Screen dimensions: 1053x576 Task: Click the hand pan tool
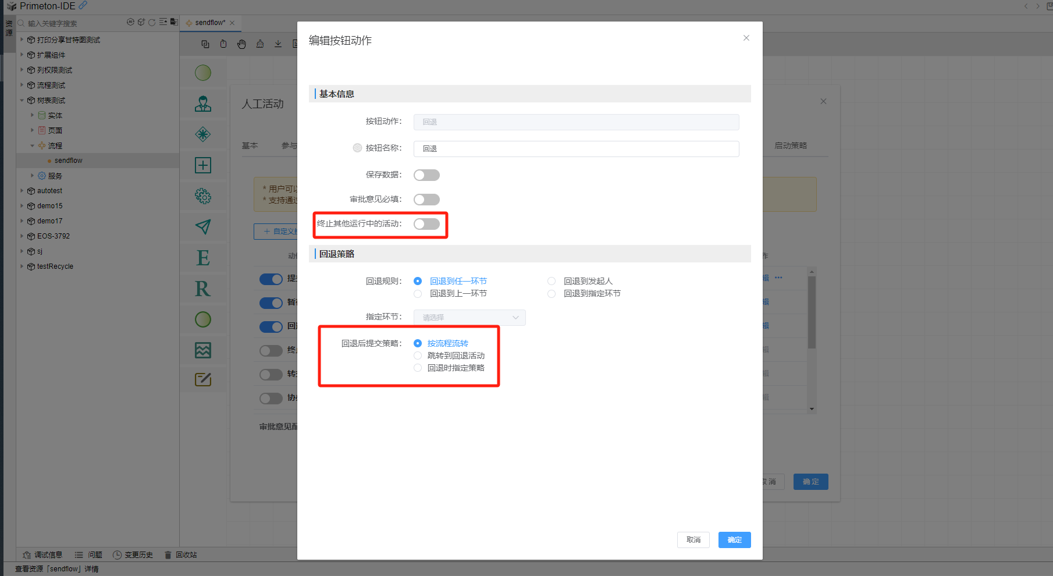tap(241, 44)
